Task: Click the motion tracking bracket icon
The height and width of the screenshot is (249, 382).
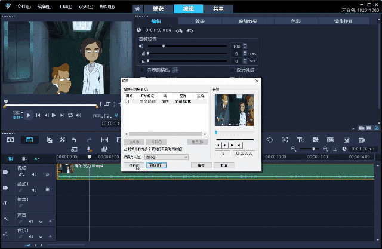Action: (284, 140)
